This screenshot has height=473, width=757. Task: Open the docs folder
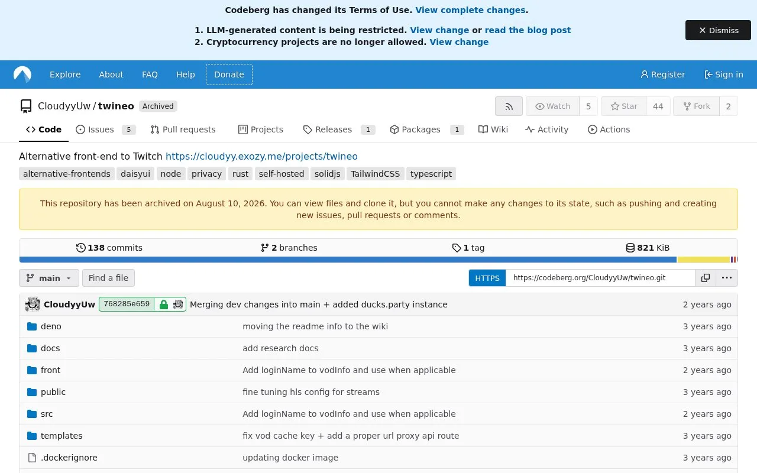coord(50,348)
